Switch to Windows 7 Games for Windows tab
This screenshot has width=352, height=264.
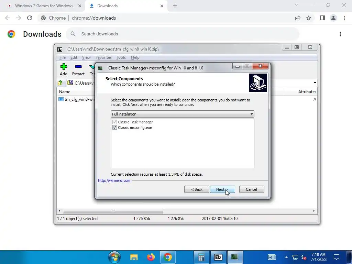pyautogui.click(x=44, y=6)
